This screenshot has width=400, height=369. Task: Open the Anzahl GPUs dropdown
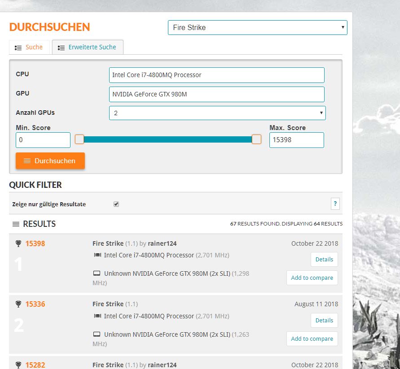(217, 113)
